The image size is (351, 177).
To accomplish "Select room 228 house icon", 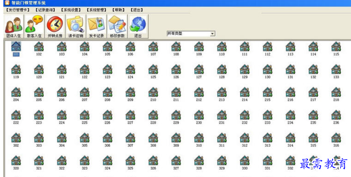I will pyautogui.click(x=153, y=115).
